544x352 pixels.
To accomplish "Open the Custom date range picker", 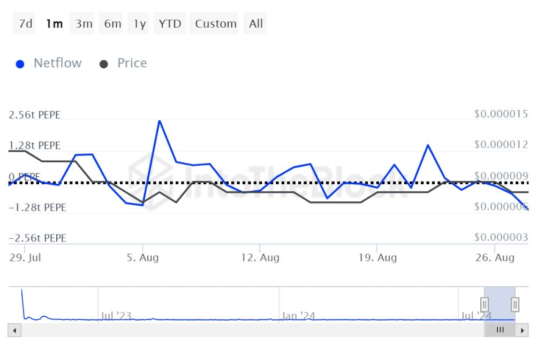I will click(215, 24).
